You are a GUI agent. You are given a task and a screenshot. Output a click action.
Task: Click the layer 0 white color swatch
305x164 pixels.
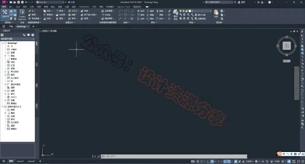[x=190, y=11]
